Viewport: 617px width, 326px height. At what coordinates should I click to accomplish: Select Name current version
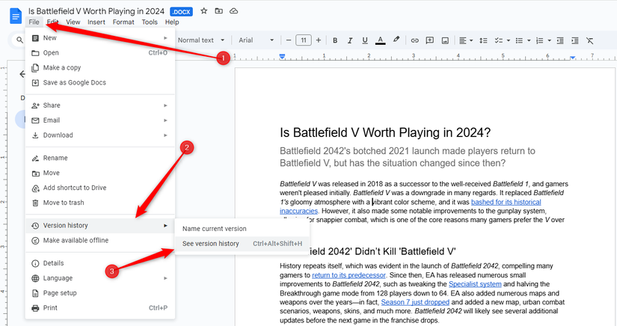coord(242,229)
